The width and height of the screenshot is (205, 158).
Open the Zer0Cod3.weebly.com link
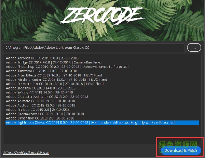point(26,153)
